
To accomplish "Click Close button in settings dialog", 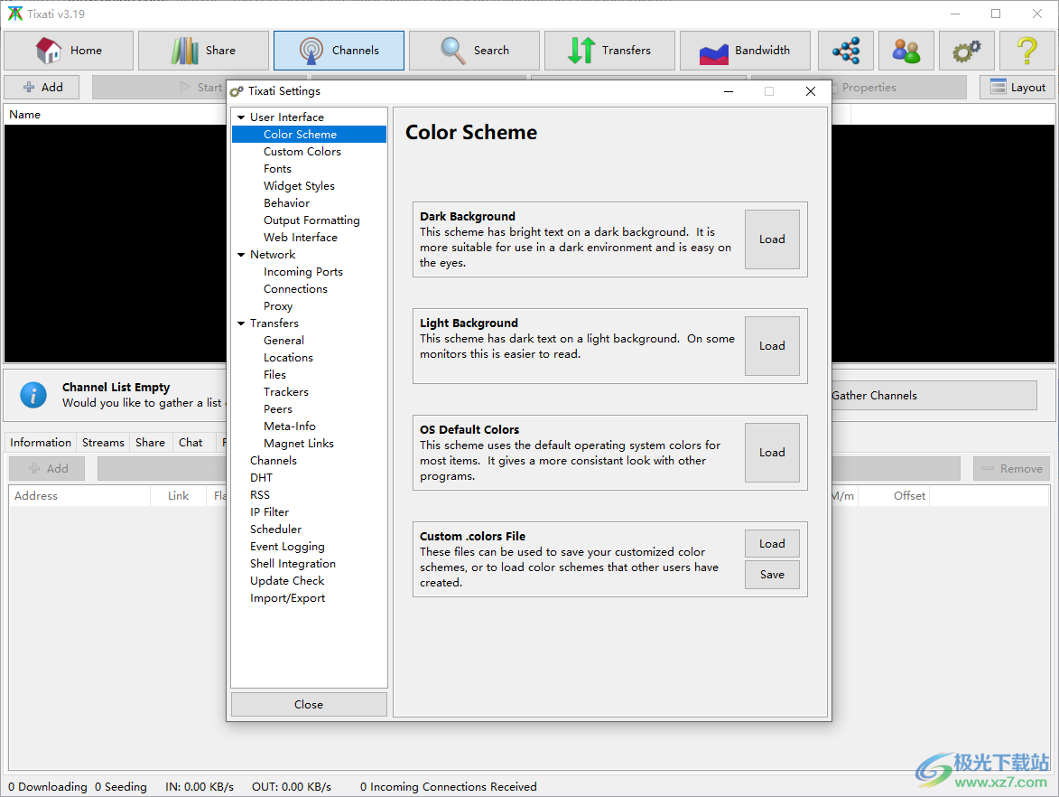I will pyautogui.click(x=309, y=705).
